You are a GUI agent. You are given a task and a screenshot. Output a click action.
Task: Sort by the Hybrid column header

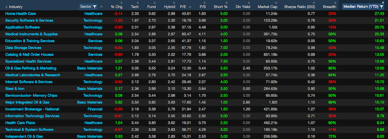point(170,7)
